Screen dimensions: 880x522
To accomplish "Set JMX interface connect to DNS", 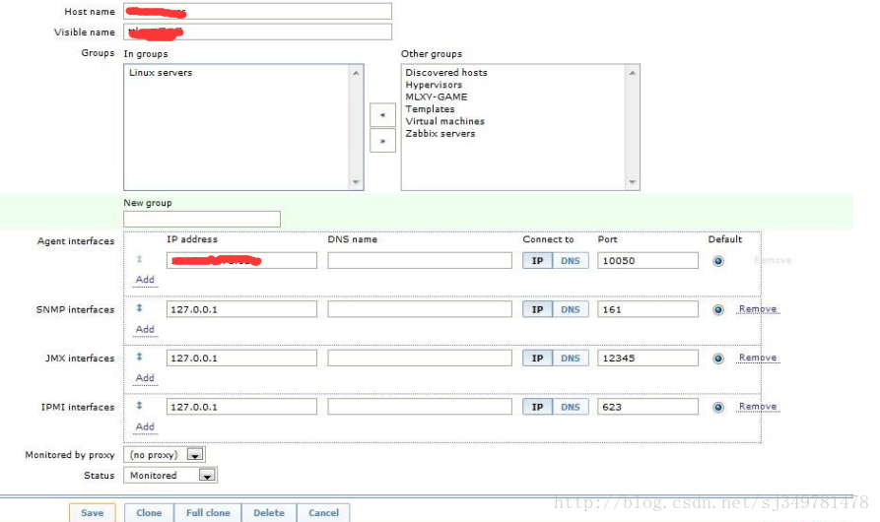I will pos(571,359).
